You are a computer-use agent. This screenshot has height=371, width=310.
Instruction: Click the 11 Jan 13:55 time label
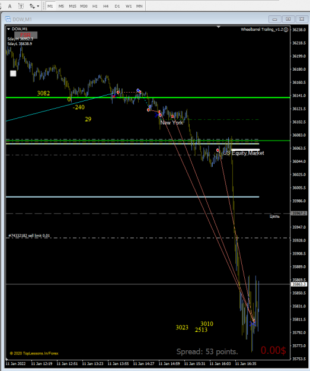118,364
